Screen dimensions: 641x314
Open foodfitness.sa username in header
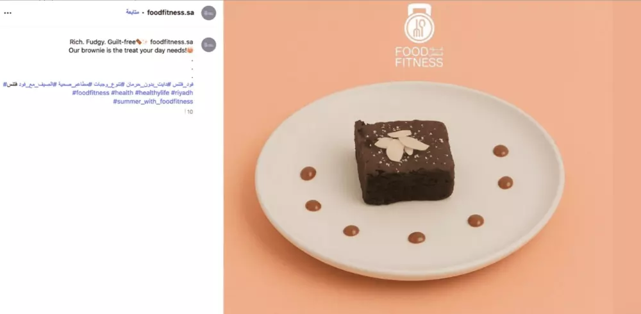171,12
